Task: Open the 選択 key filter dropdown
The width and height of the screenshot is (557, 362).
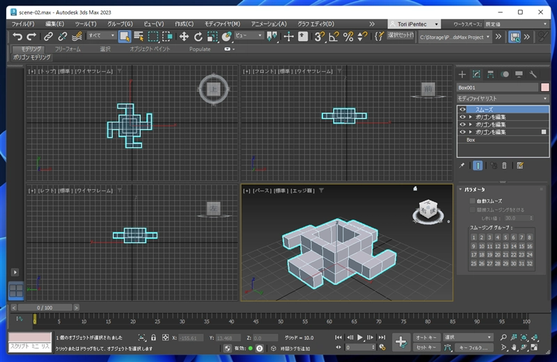Action: (x=467, y=338)
